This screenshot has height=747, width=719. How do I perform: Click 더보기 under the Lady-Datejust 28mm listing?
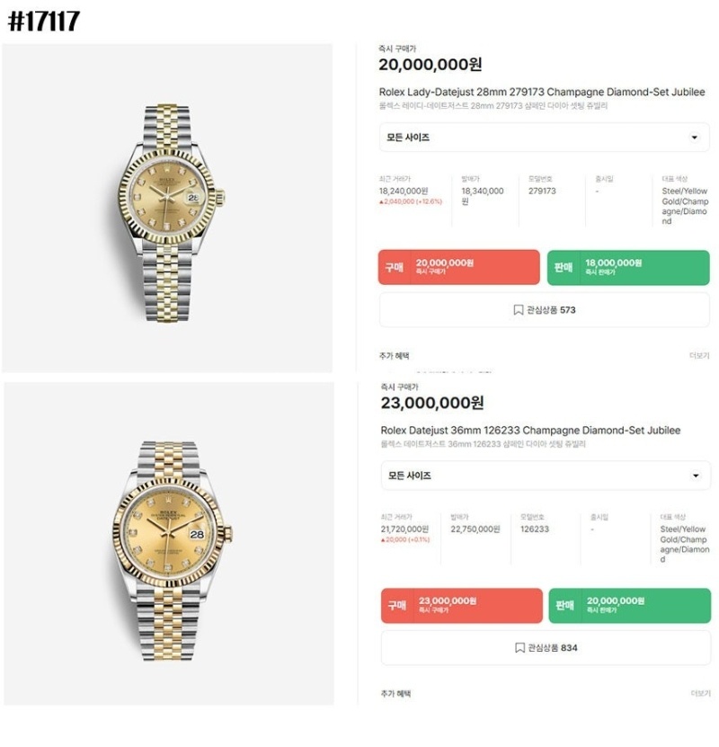click(699, 356)
